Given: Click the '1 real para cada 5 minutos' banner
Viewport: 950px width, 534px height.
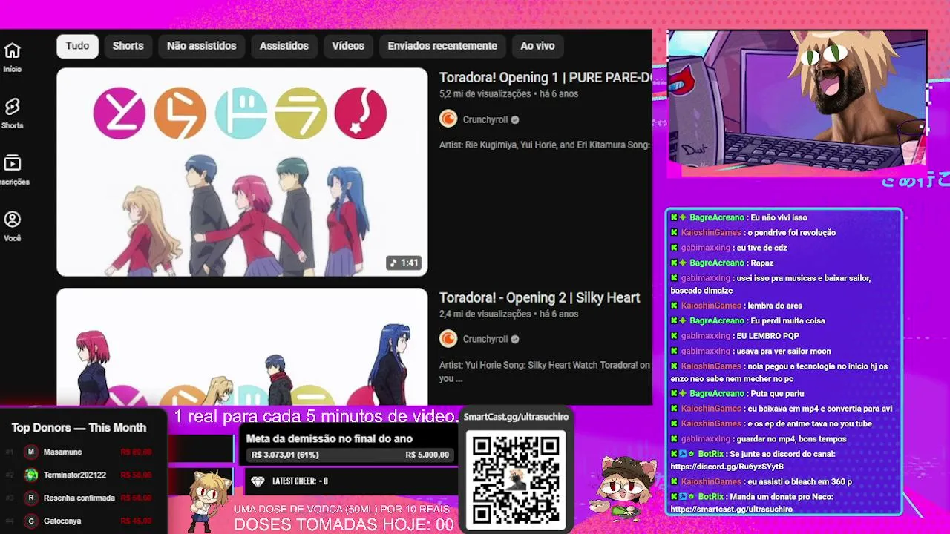Looking at the screenshot, I should point(316,416).
